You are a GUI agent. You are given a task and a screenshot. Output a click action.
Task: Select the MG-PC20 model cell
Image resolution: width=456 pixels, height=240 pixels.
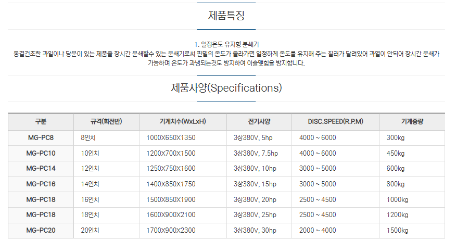[x=41, y=231]
